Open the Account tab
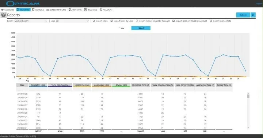 point(106,10)
